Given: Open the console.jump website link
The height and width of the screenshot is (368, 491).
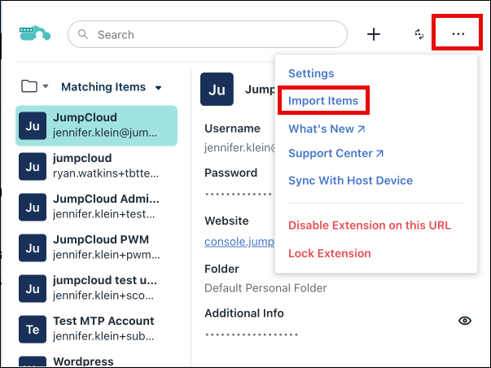Looking at the screenshot, I should (x=239, y=242).
